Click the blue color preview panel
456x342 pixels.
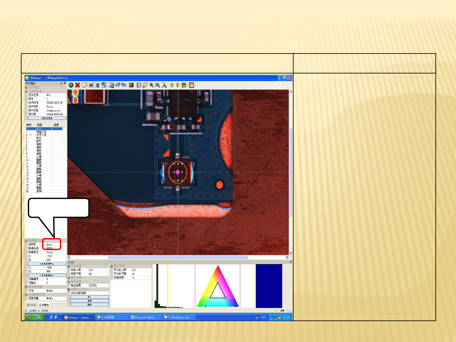(262, 286)
